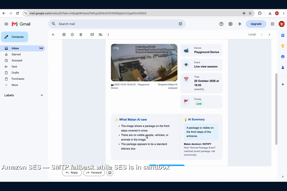This screenshot has height=191, width=287.
Task: Move email to a folder
Action: coord(100,35)
